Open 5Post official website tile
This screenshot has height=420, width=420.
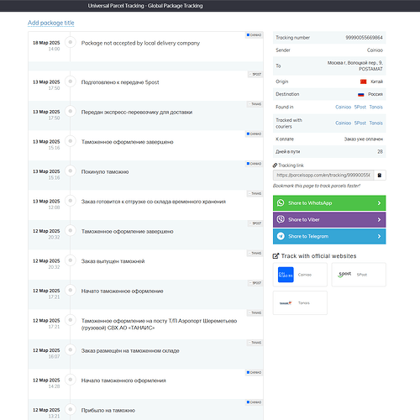pyautogui.click(x=359, y=275)
